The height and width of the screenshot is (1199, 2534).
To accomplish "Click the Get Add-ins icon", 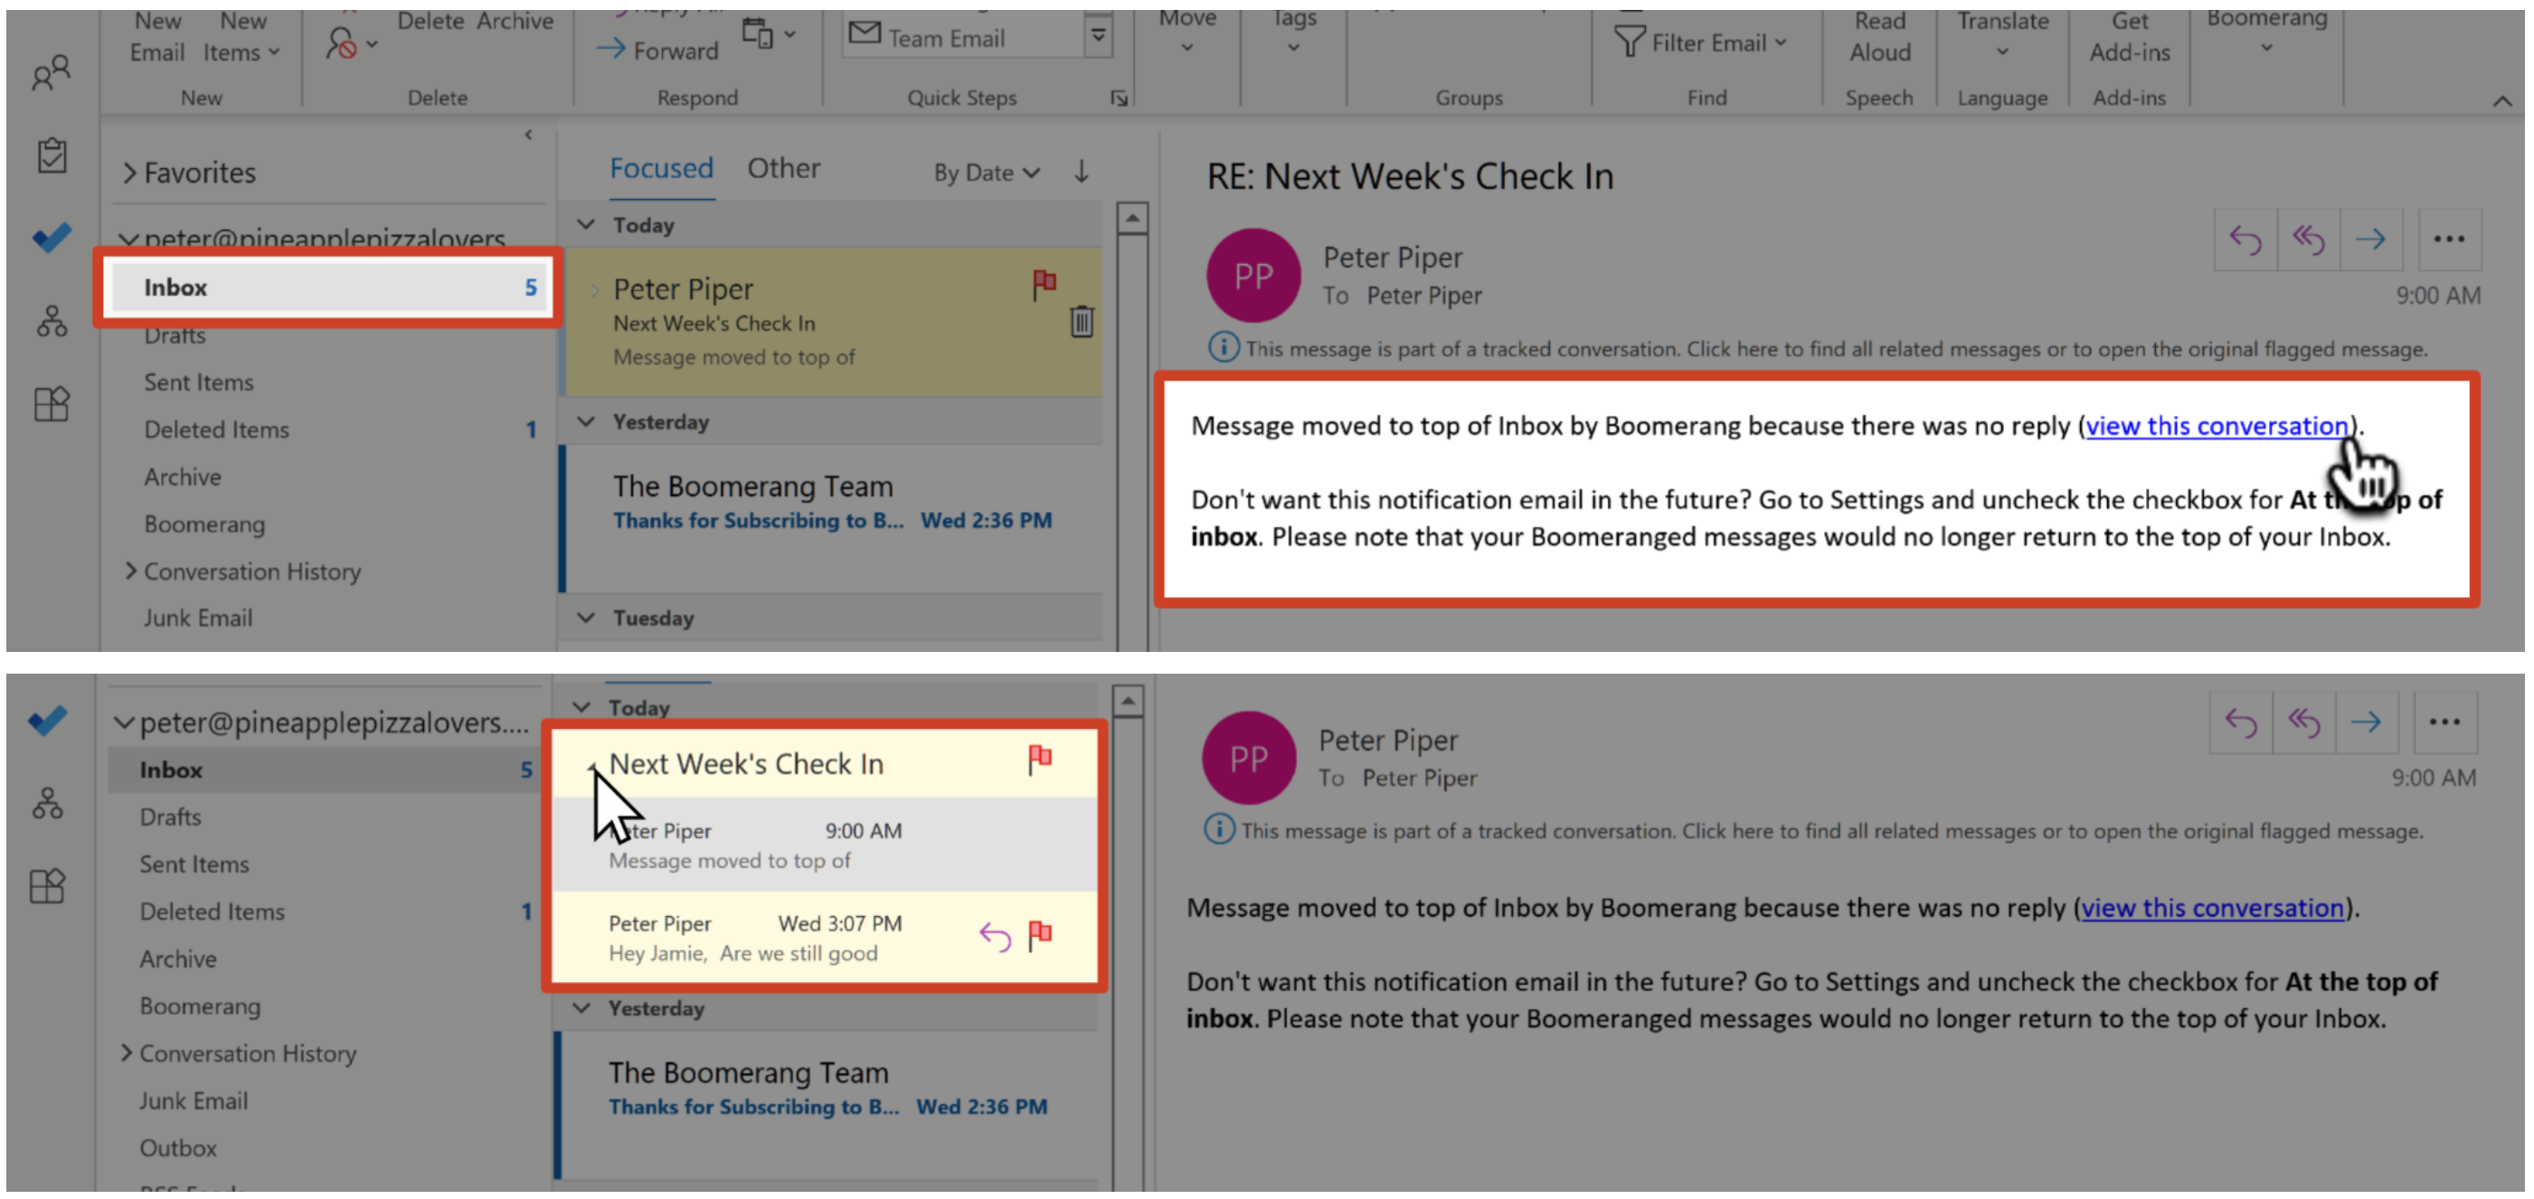I will point(2130,40).
